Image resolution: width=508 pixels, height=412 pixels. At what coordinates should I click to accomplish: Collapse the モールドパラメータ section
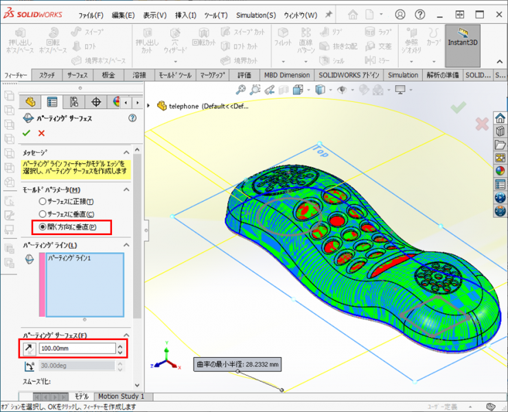(x=126, y=189)
